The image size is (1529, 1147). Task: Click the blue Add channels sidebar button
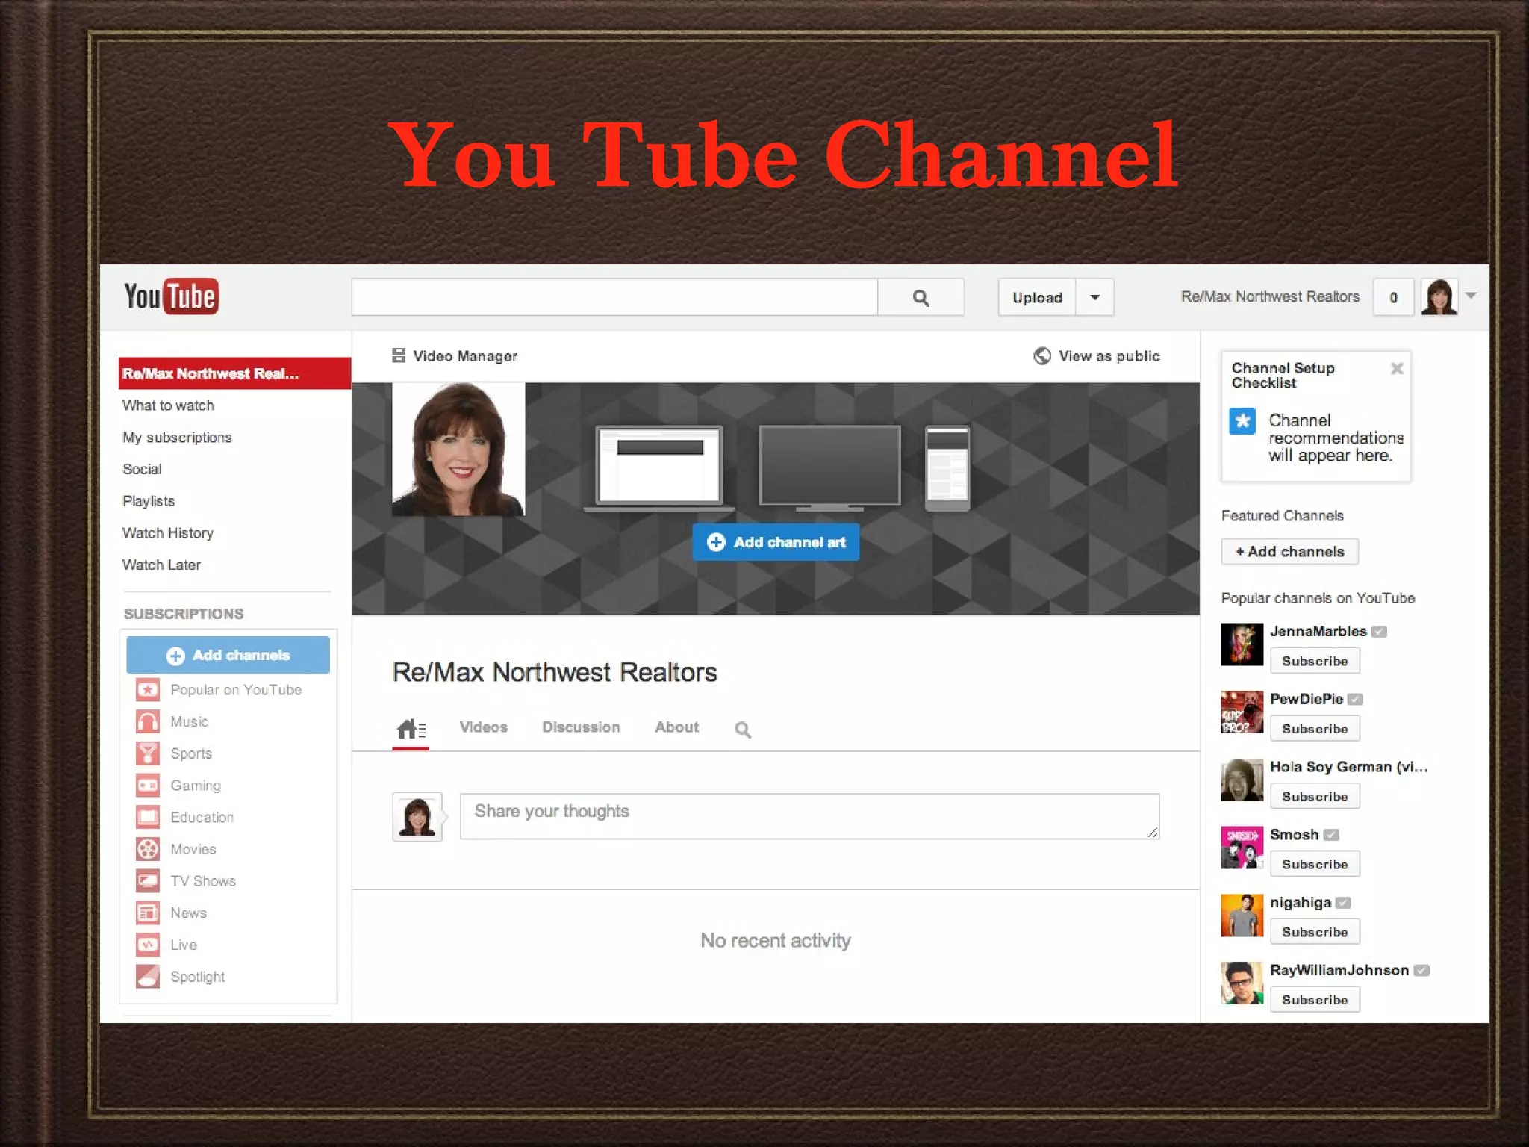(x=228, y=655)
